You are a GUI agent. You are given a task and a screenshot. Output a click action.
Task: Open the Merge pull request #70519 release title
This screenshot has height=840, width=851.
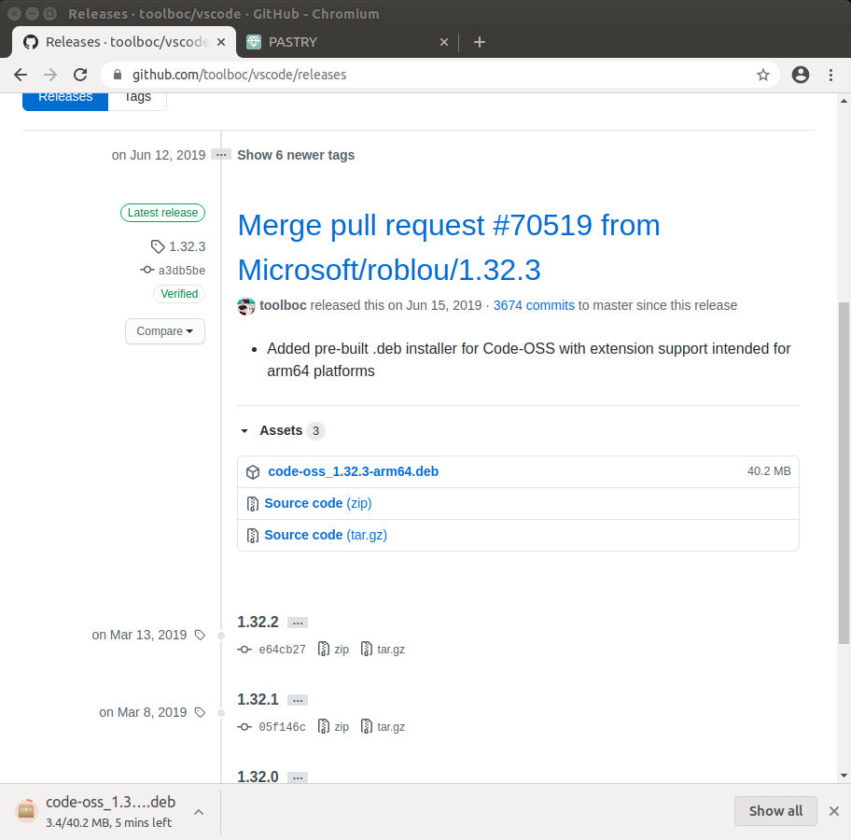coord(449,247)
